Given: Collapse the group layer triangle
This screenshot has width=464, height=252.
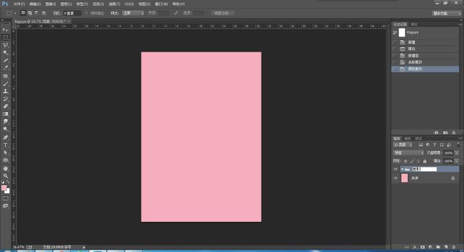Looking at the screenshot, I should point(402,169).
